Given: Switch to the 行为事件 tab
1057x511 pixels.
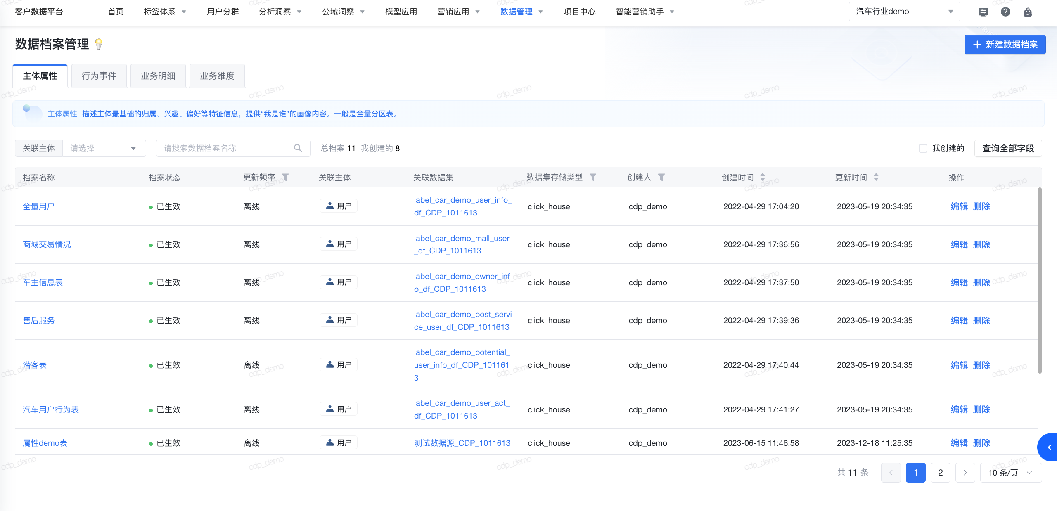Looking at the screenshot, I should click(99, 76).
